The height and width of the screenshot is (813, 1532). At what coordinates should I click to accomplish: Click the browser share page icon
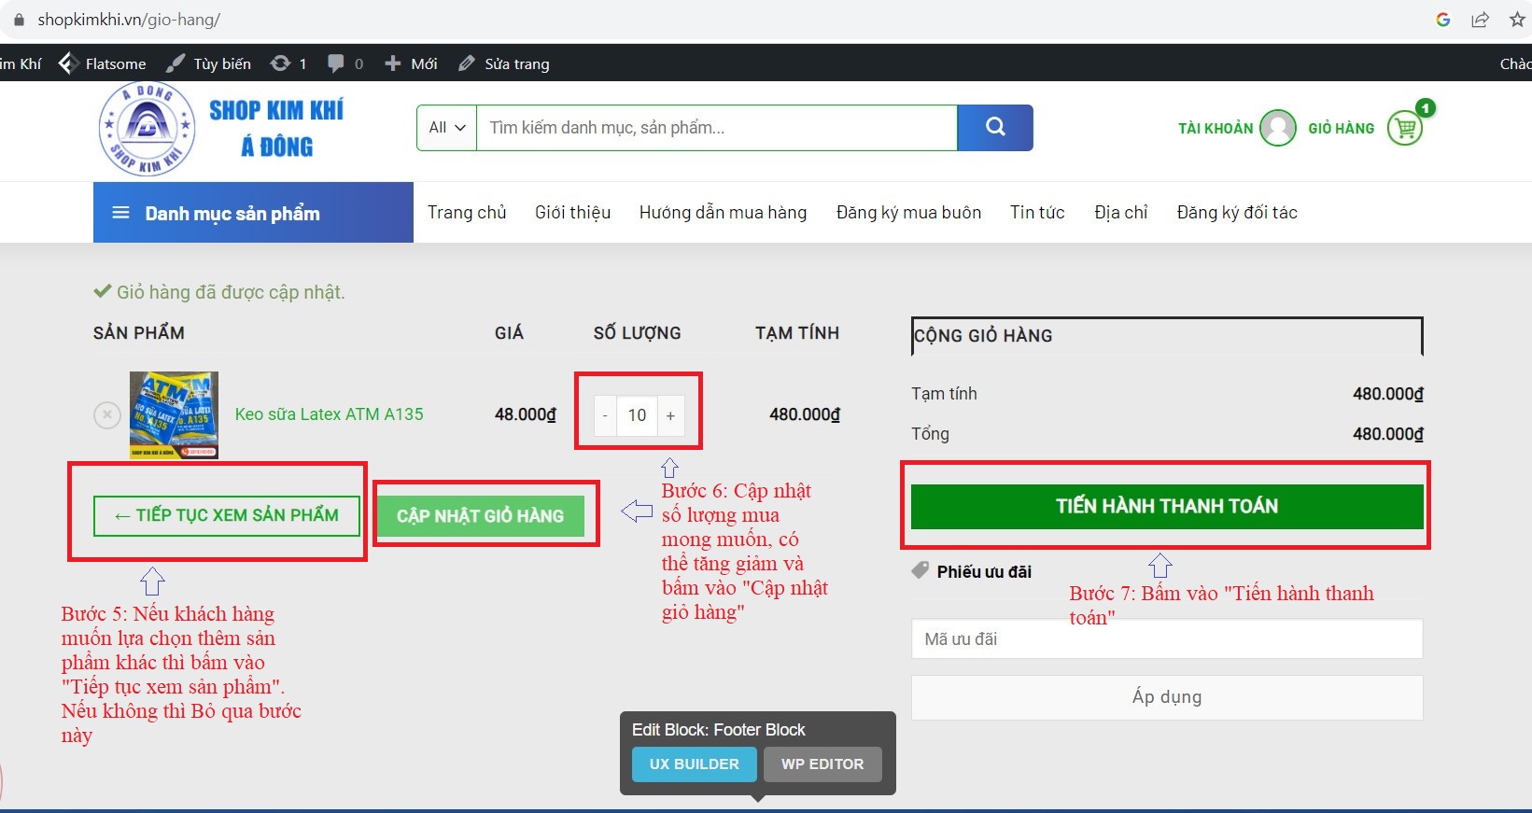[x=1480, y=20]
